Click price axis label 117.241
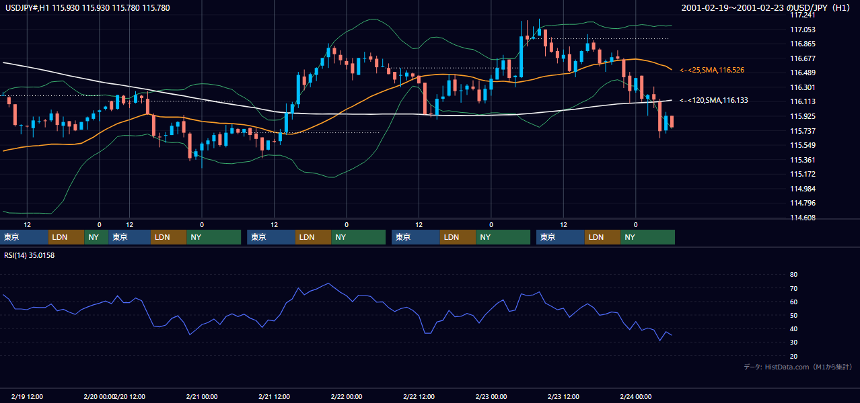860x403 pixels. (x=802, y=15)
